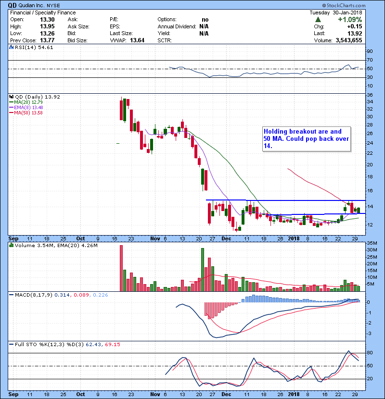Click the Options value 'no'
The width and height of the screenshot is (385, 399).
[x=205, y=20]
